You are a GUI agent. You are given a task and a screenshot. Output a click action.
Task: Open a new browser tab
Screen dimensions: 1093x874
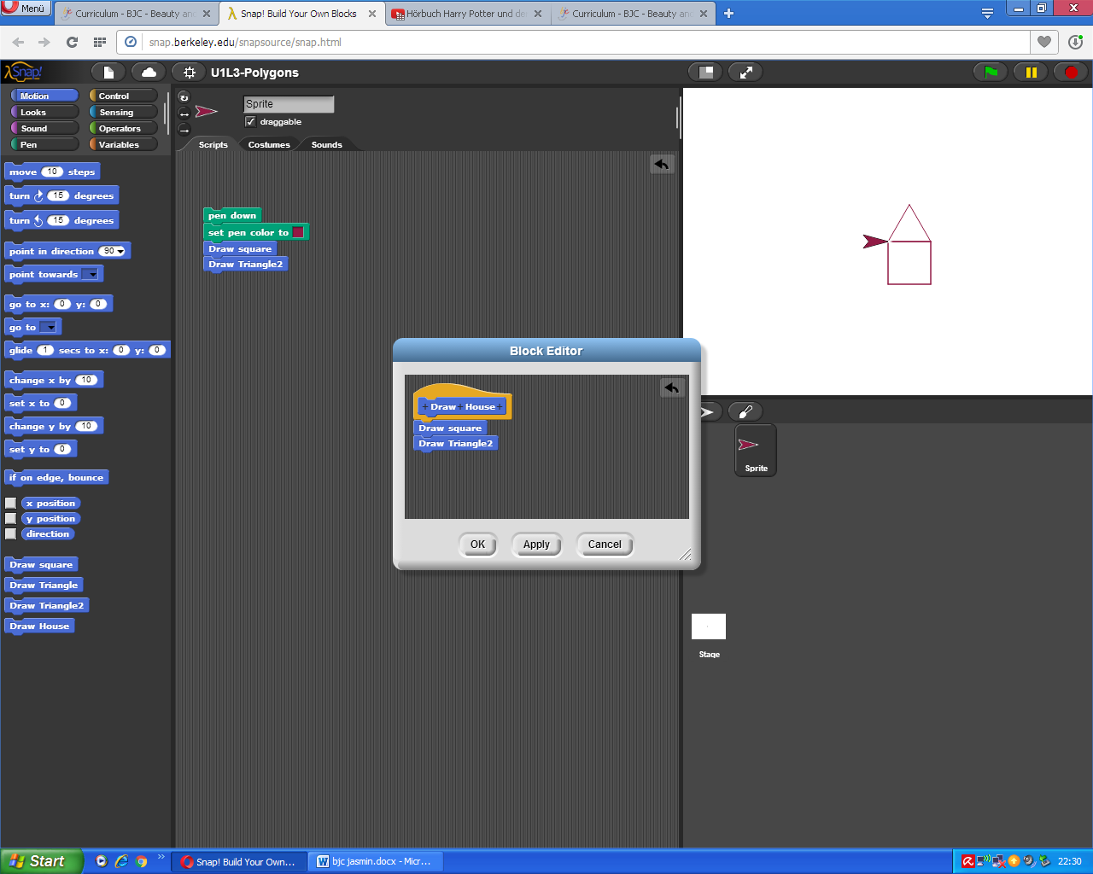click(x=728, y=14)
